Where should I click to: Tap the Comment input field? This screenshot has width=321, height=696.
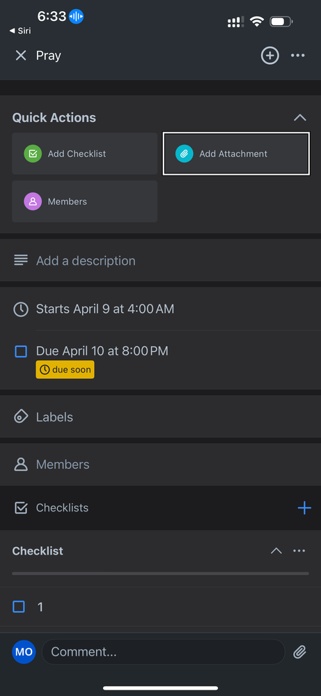pyautogui.click(x=164, y=651)
